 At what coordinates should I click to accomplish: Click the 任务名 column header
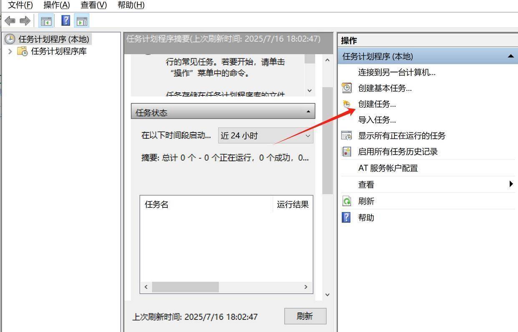click(157, 205)
